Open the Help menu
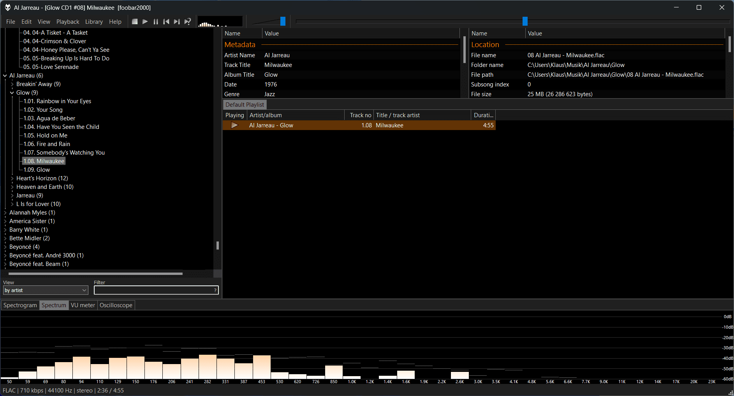The height and width of the screenshot is (396, 734). point(115,22)
